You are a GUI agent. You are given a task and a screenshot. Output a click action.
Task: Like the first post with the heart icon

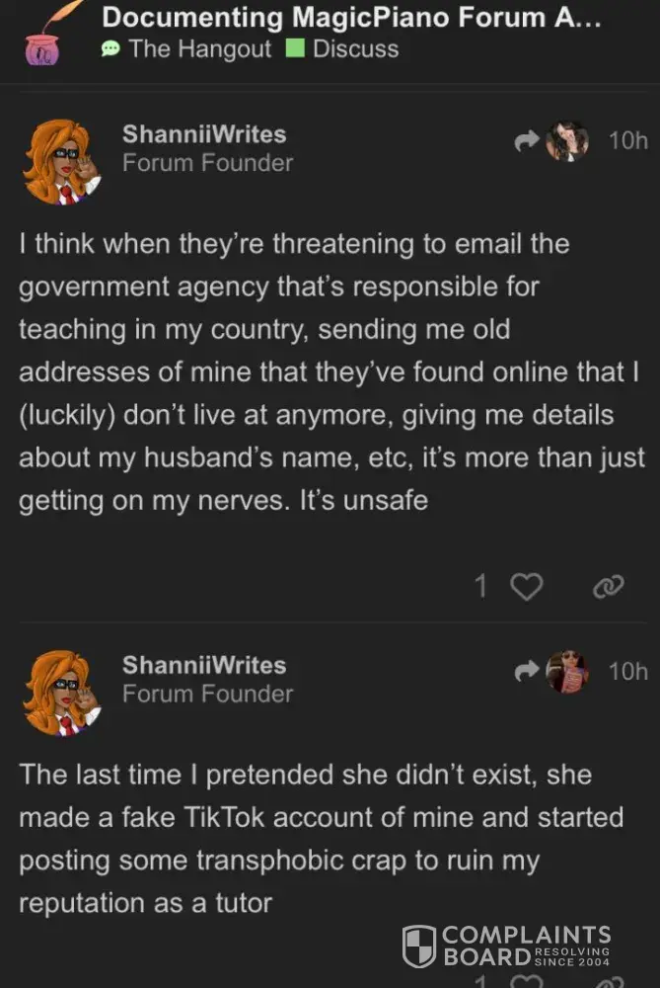pos(526,587)
